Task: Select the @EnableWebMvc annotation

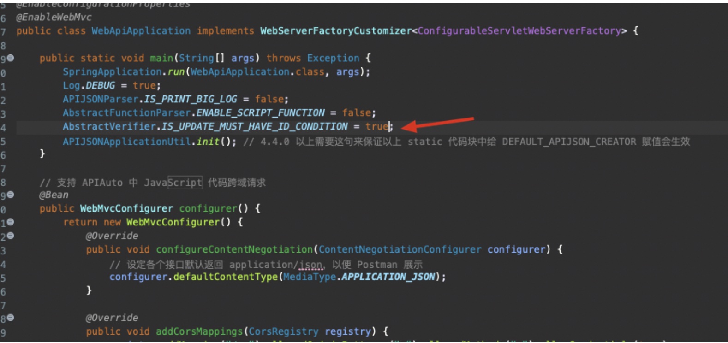Action: pos(54,17)
